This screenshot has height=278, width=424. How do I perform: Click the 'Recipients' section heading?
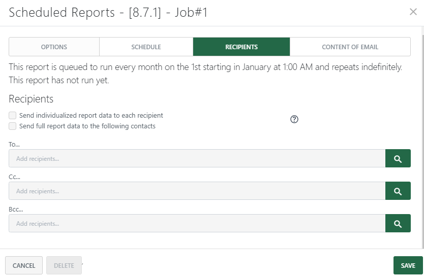(31, 99)
